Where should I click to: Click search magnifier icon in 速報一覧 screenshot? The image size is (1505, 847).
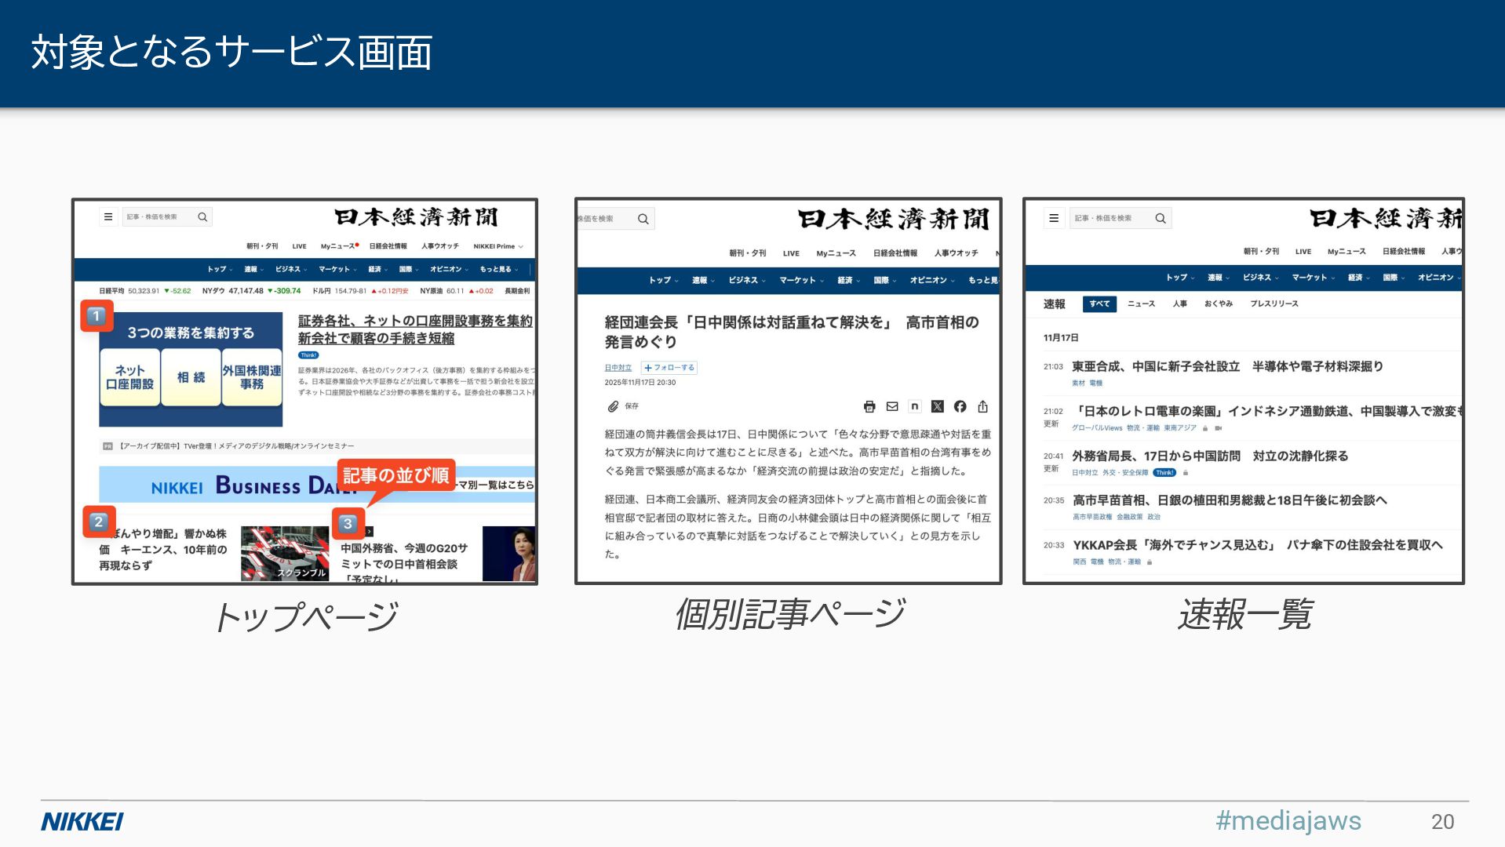[x=1160, y=218]
